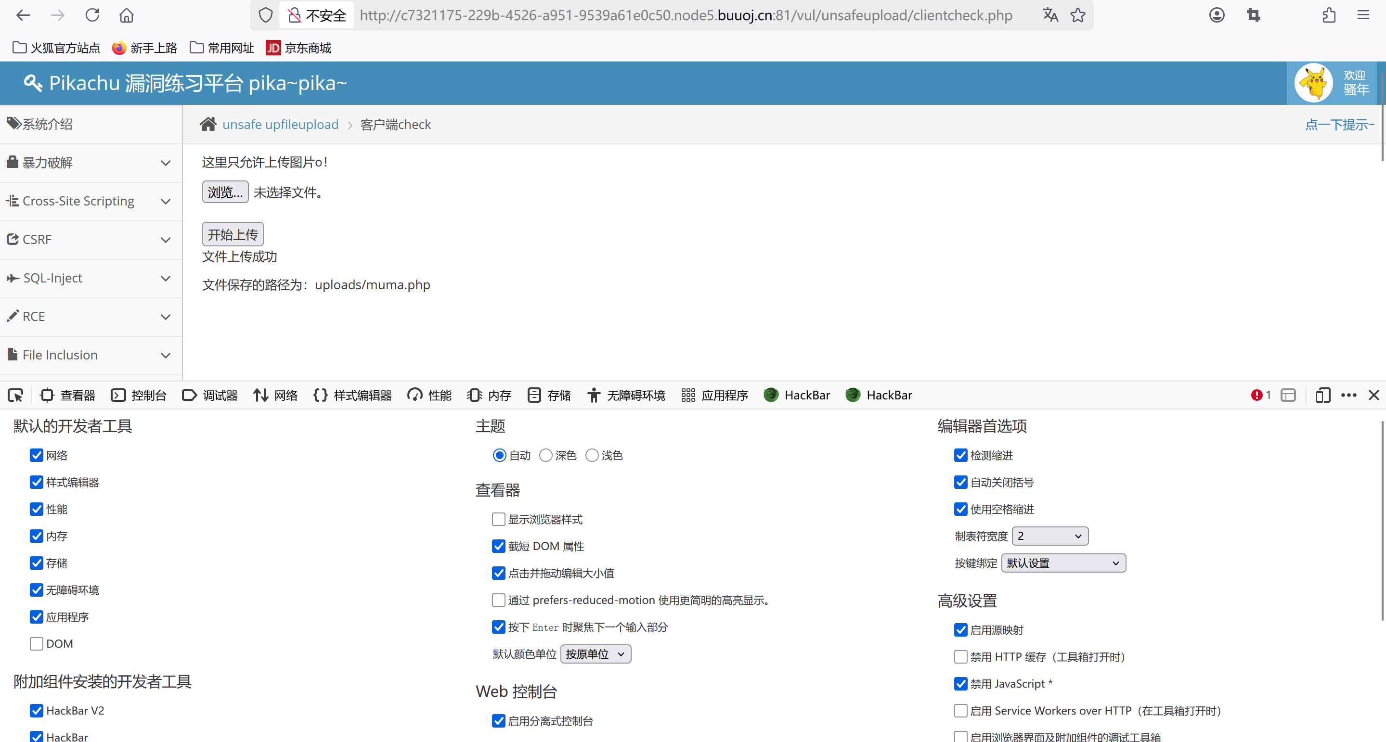
Task: Click the 开始上传 button
Action: [233, 234]
